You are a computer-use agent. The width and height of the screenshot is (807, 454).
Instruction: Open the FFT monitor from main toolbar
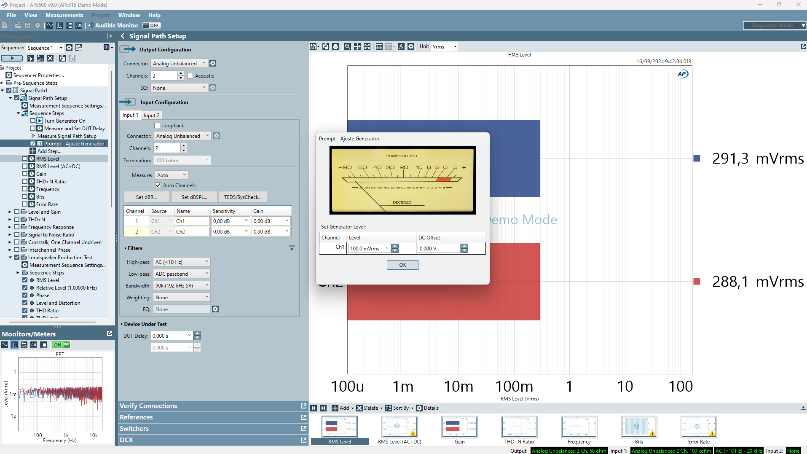pyautogui.click(x=59, y=25)
